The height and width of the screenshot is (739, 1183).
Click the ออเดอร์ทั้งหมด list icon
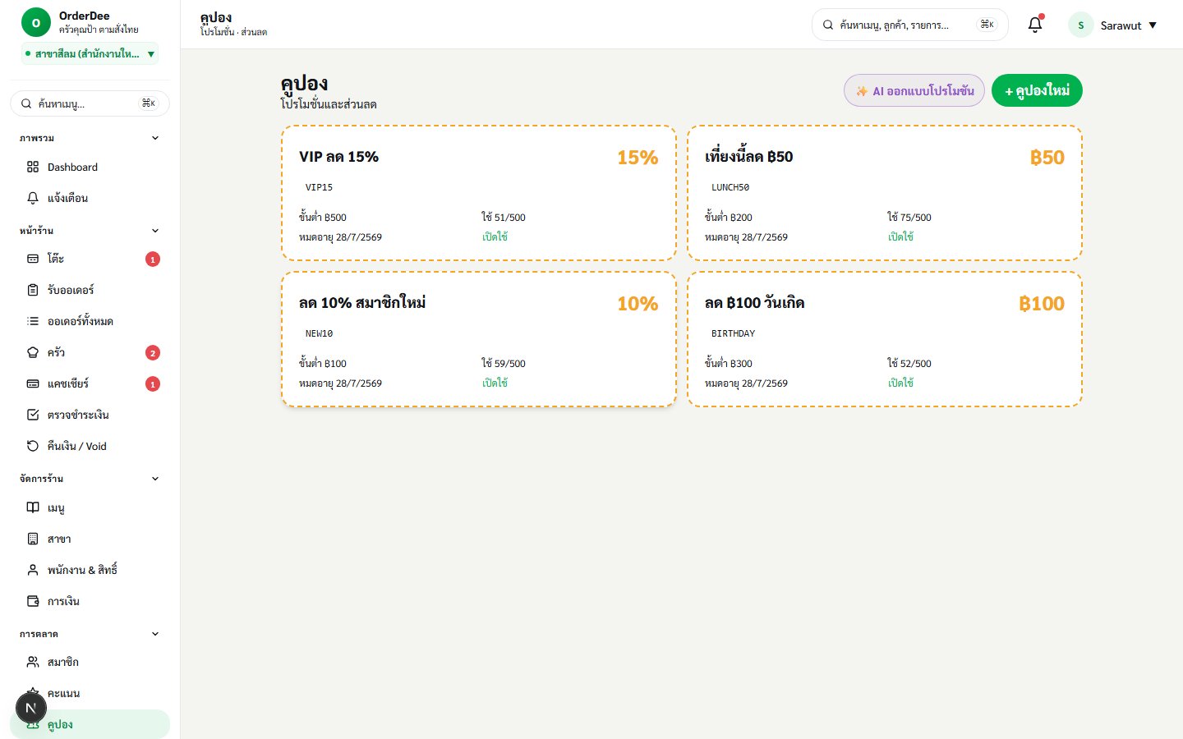33,321
